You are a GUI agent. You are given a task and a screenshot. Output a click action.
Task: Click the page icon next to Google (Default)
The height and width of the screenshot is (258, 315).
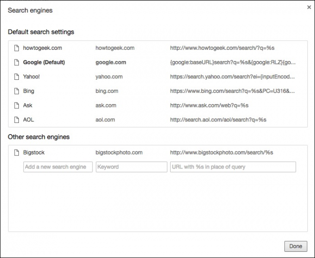[16, 62]
